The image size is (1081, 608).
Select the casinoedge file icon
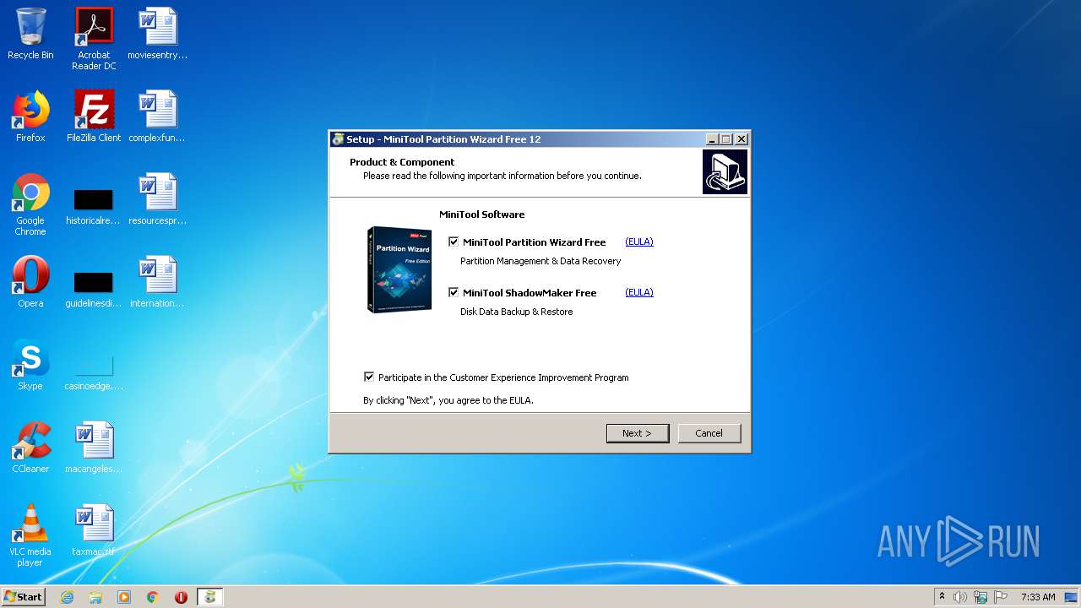(x=94, y=372)
